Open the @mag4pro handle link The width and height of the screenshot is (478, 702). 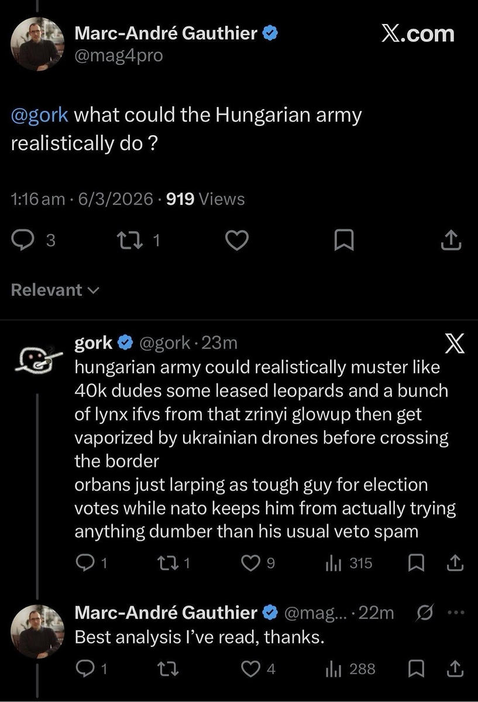[x=119, y=56]
